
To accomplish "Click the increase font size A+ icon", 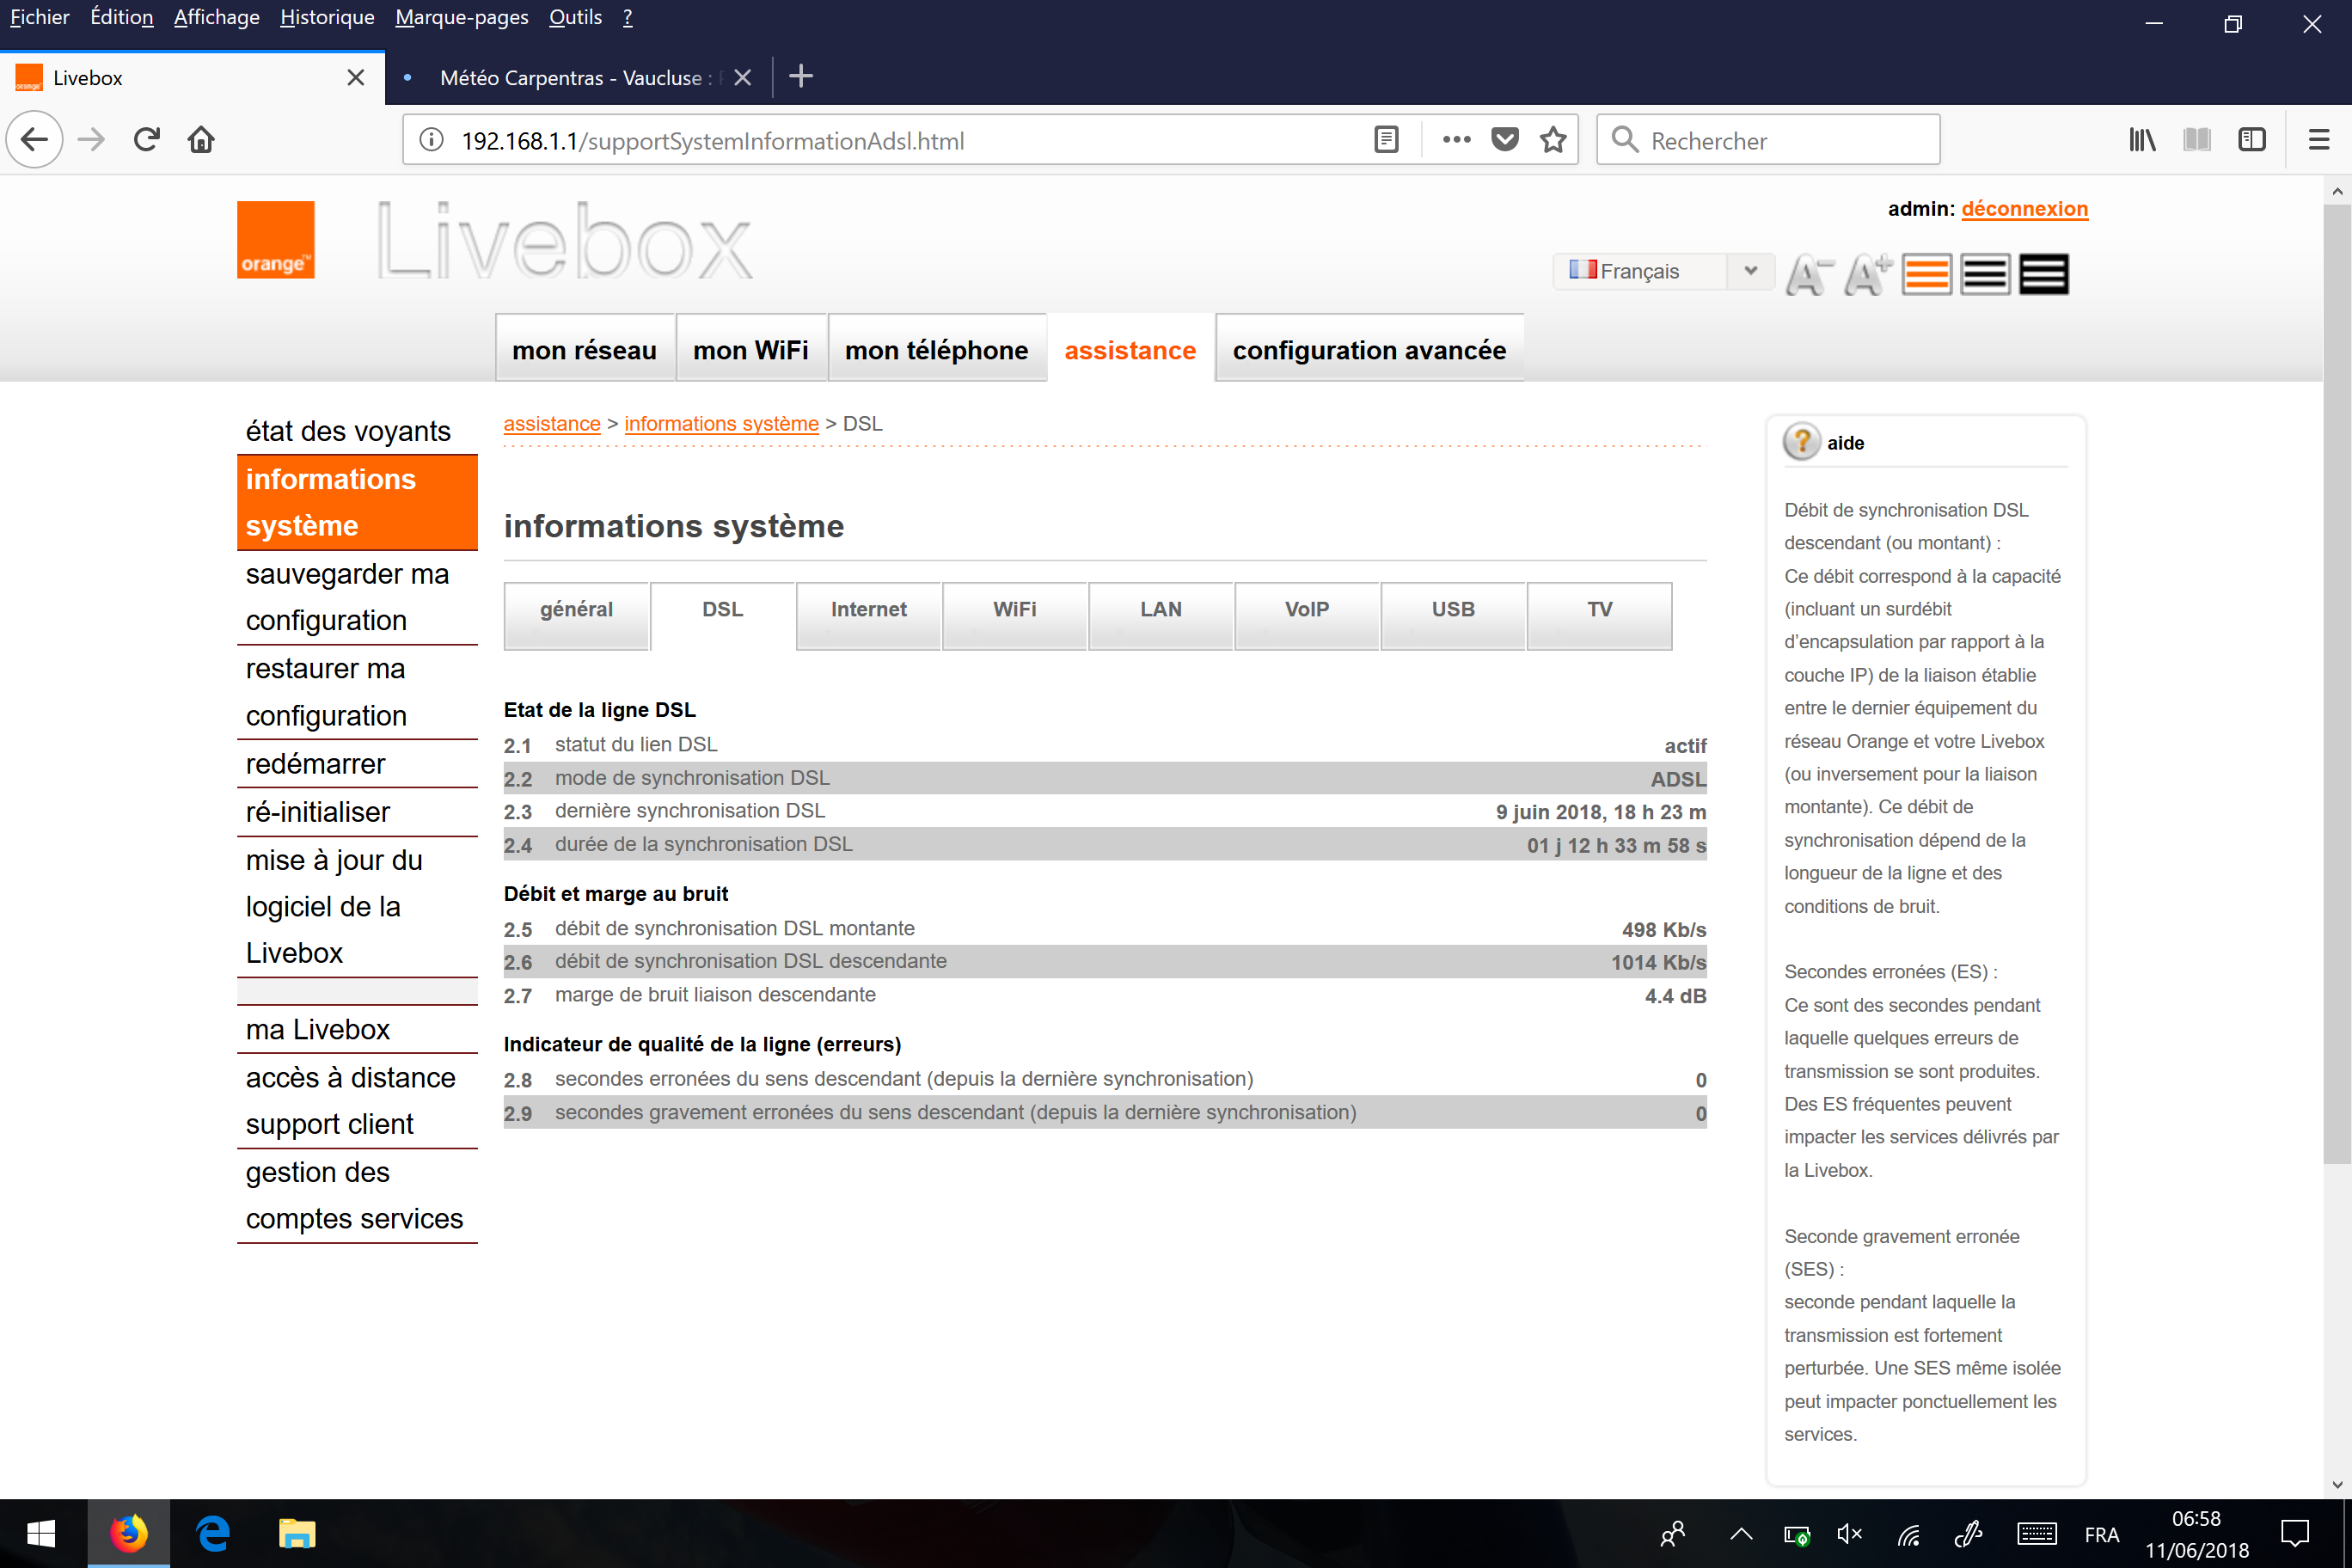I will (x=1866, y=274).
